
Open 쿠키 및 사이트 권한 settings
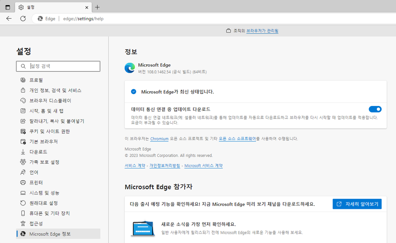point(49,131)
